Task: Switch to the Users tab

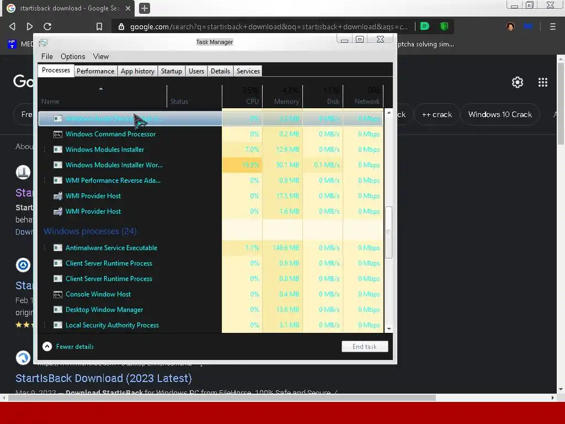Action: [196, 71]
